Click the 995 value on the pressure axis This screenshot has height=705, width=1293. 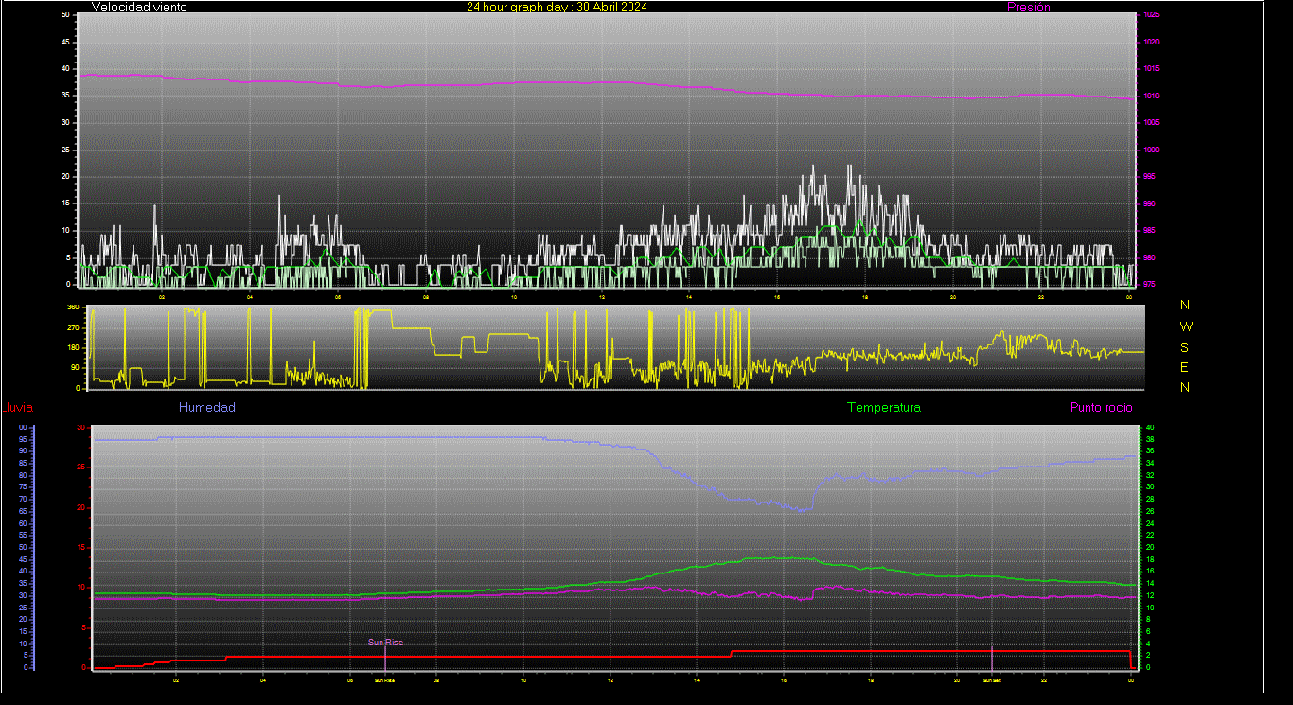pos(1148,177)
